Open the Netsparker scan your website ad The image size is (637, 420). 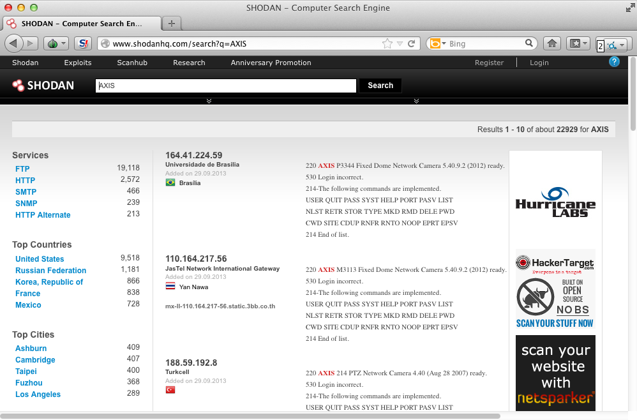pyautogui.click(x=555, y=373)
